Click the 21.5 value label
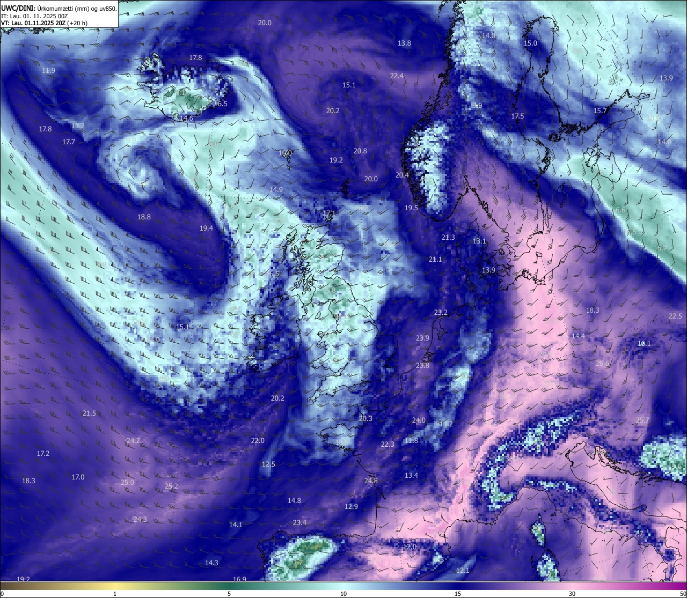The image size is (687, 598). coord(89,413)
